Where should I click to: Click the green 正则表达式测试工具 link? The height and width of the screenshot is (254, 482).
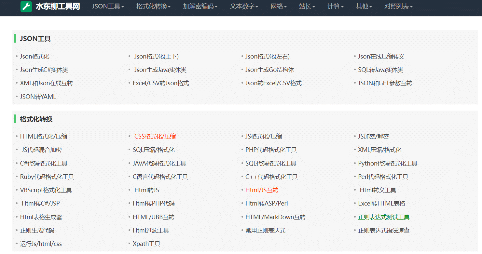(384, 217)
